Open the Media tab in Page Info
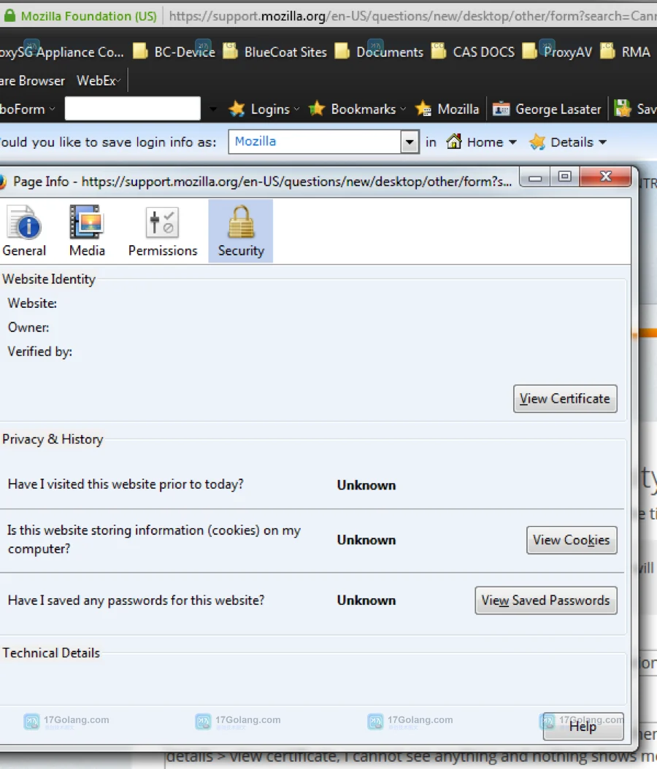 pyautogui.click(x=87, y=231)
